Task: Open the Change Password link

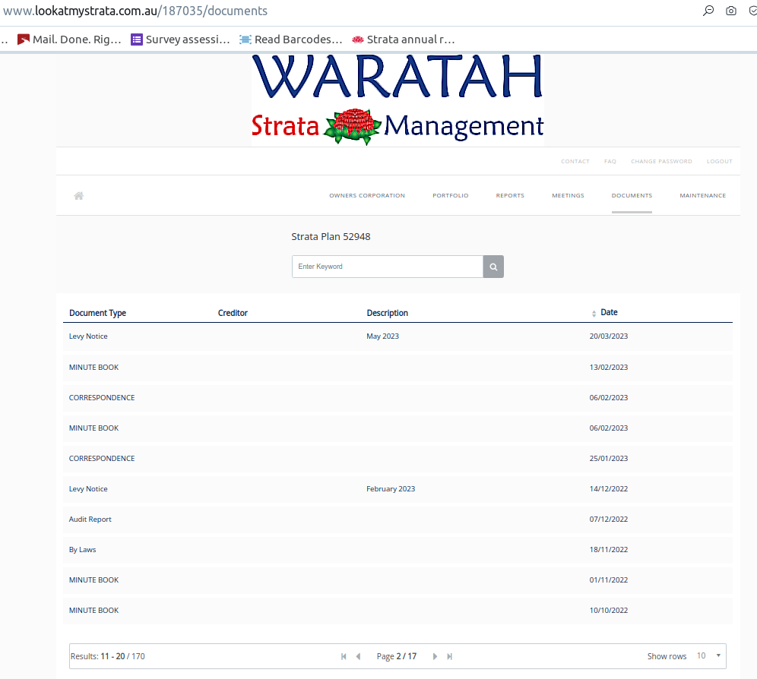Action: (661, 161)
